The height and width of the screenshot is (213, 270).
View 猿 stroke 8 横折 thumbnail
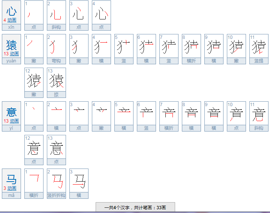coord(191,46)
